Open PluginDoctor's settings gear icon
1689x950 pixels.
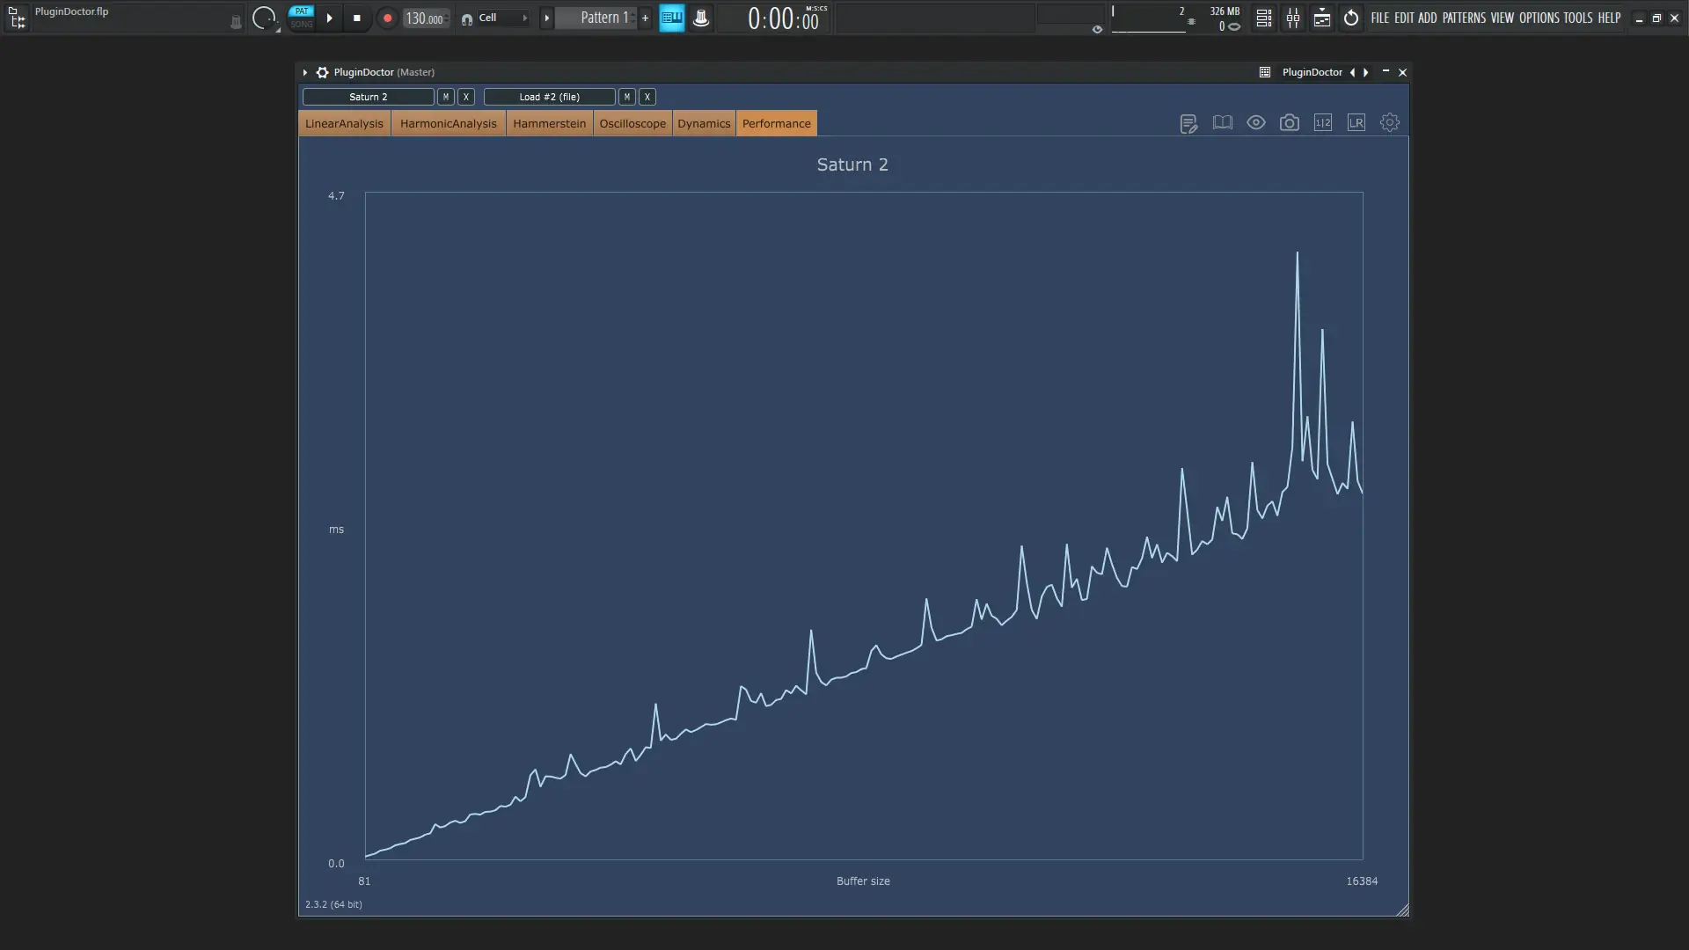pyautogui.click(x=1389, y=122)
